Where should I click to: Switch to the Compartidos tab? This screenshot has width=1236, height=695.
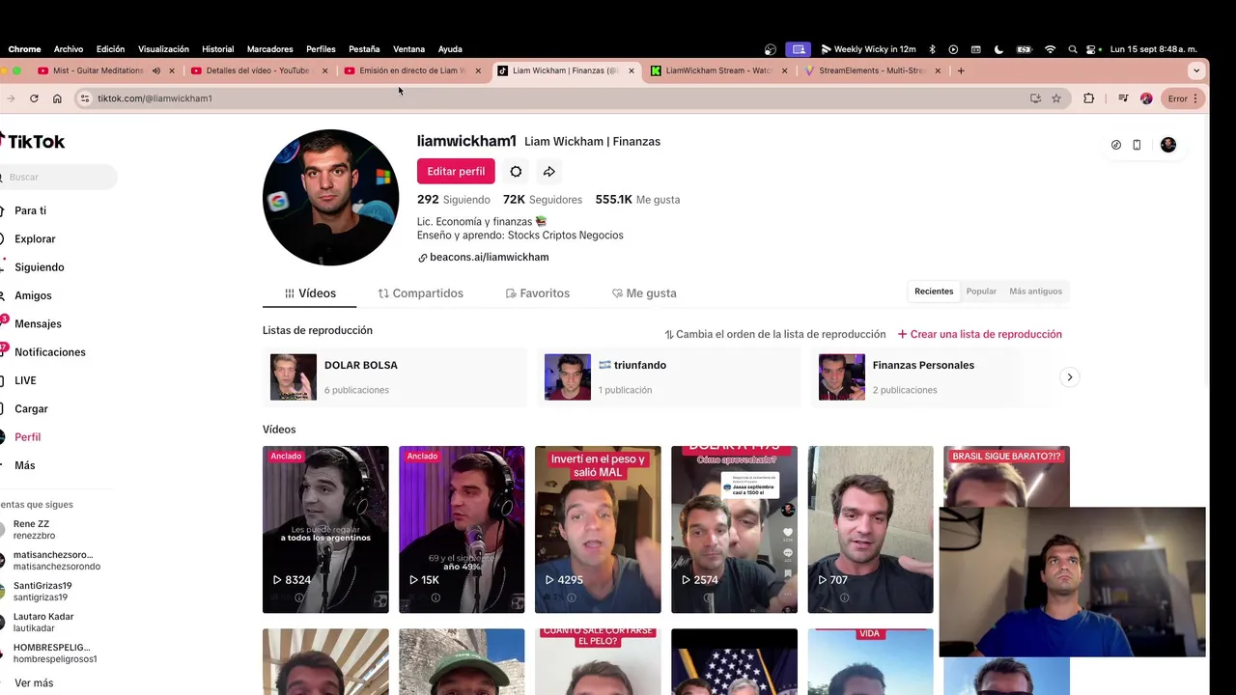point(420,293)
